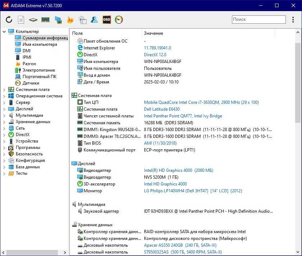Open the Internet Explorer version link

click(157, 48)
